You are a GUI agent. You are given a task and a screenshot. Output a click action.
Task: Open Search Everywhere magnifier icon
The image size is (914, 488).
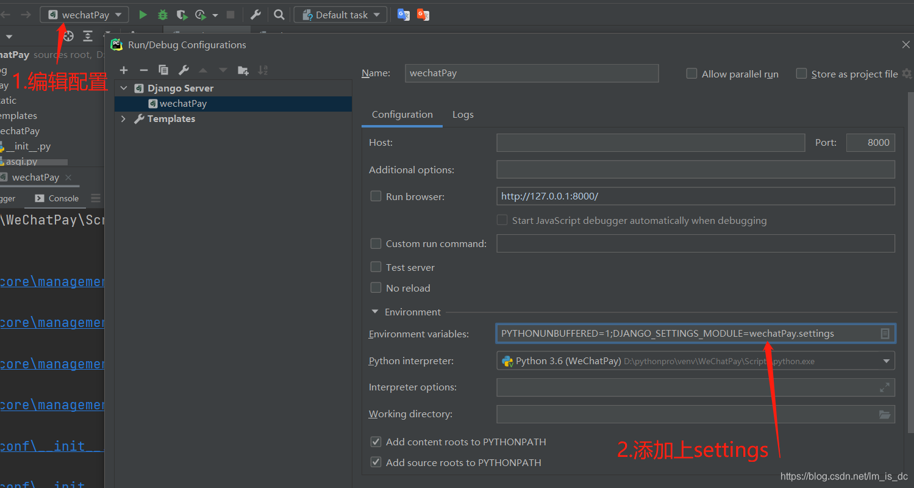279,15
